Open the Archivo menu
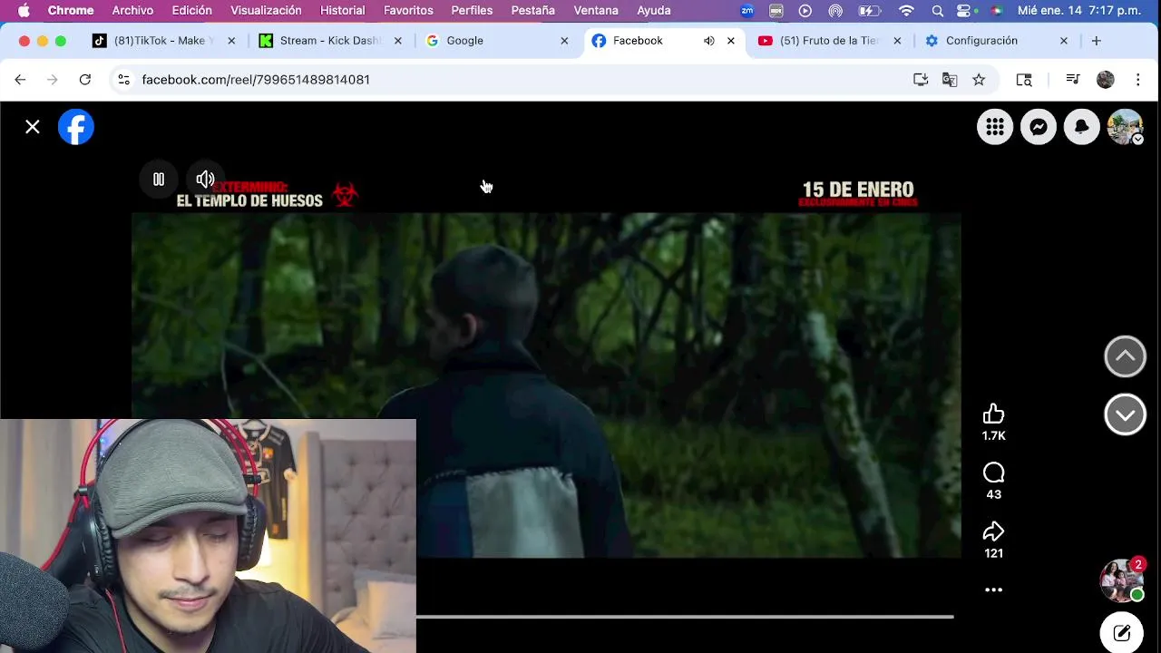1161x653 pixels. click(132, 11)
